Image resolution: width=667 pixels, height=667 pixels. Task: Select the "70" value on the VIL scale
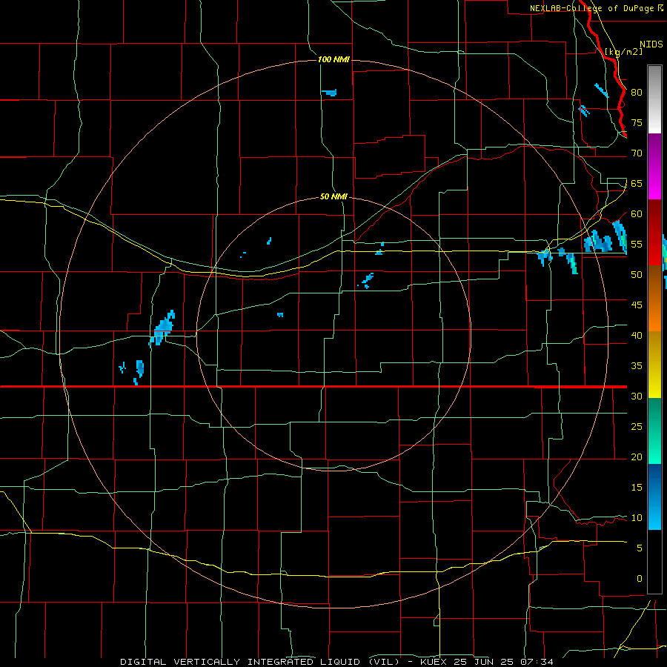(637, 153)
